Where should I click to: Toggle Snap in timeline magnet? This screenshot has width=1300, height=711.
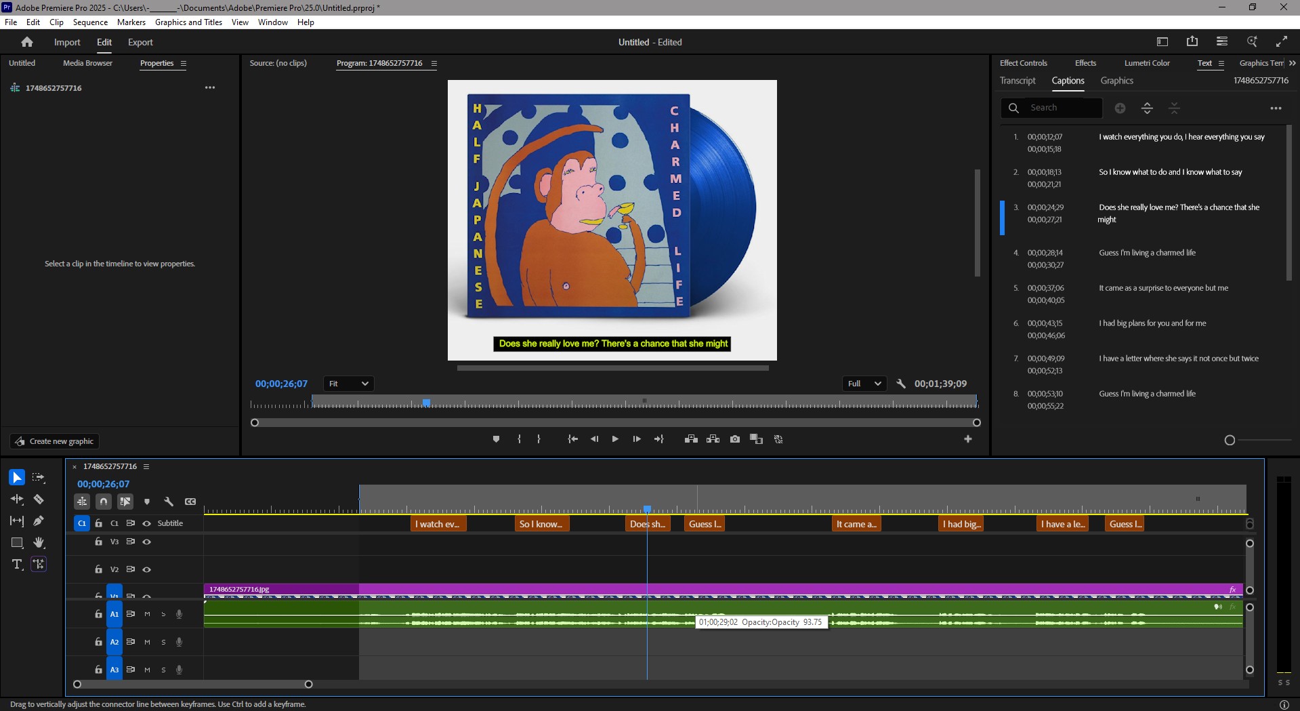pyautogui.click(x=104, y=502)
